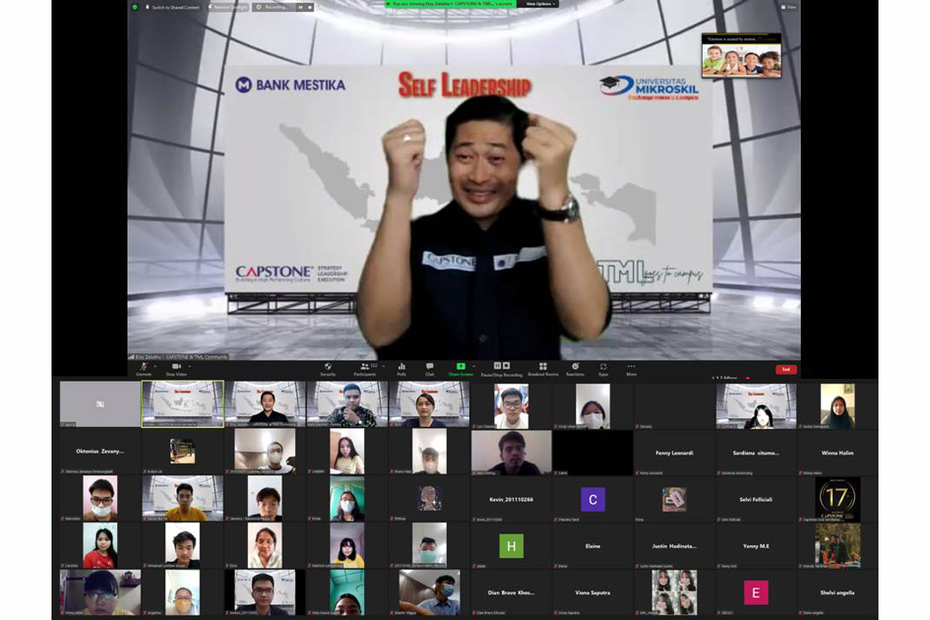
Task: Select the Selvi Felliciali participant tile
Action: [x=755, y=499]
